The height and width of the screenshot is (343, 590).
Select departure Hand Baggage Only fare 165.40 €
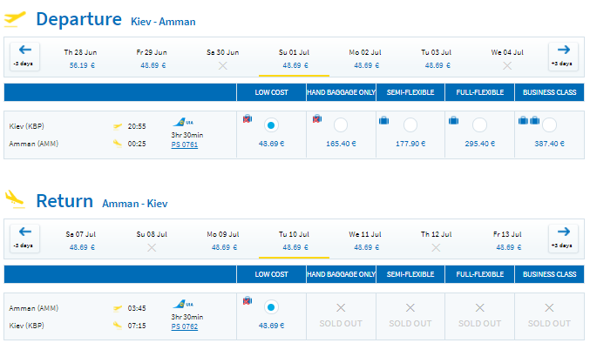tap(341, 125)
